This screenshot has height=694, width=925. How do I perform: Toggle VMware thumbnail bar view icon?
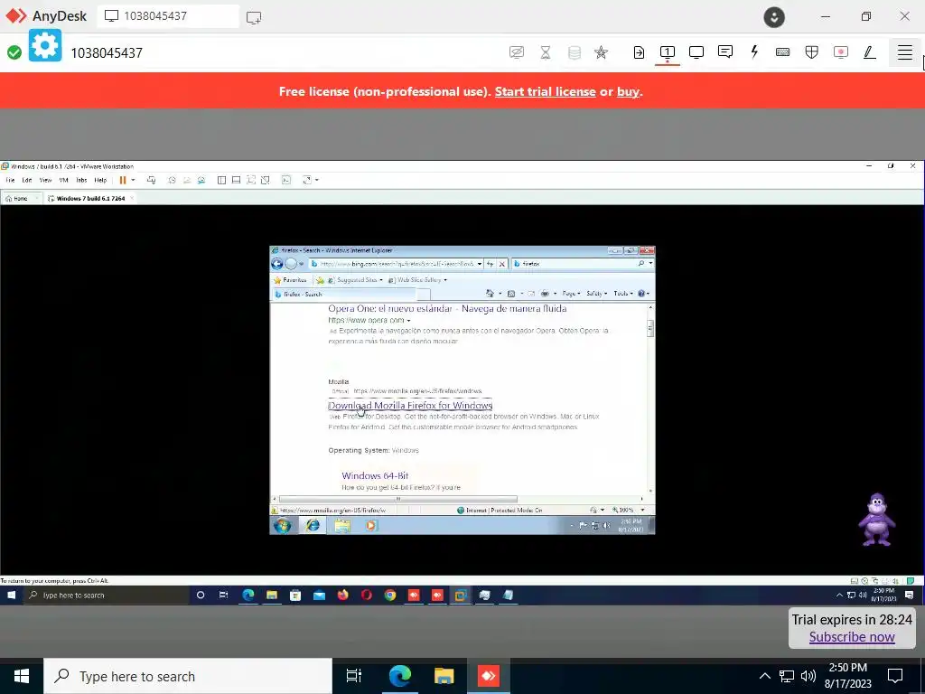pos(236,180)
